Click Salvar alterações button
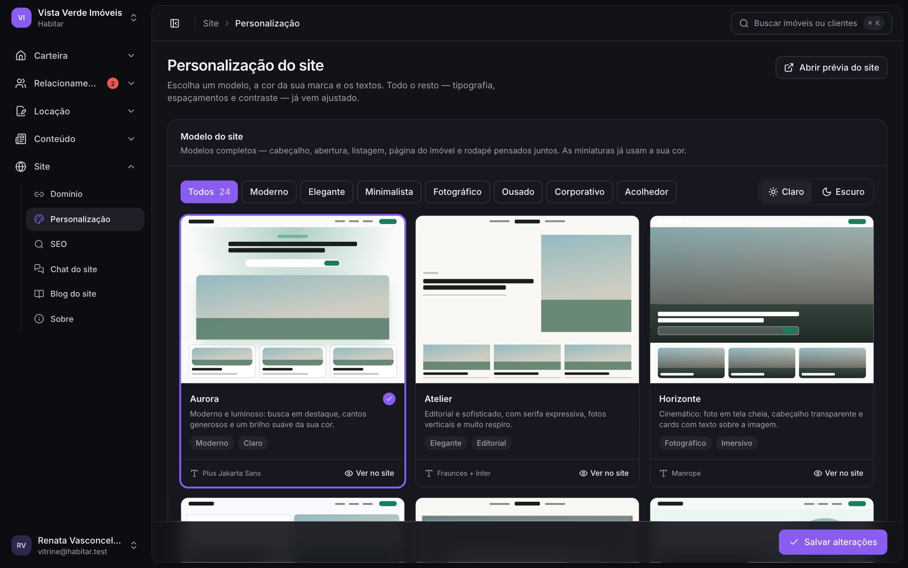 833,542
